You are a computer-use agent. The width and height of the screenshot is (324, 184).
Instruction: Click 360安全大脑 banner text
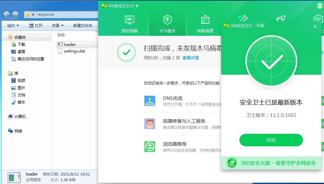[278, 163]
